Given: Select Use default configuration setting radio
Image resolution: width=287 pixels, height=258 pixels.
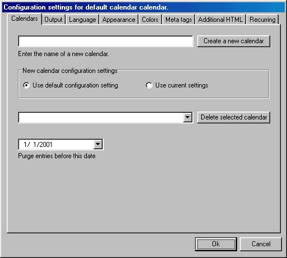Looking at the screenshot, I should coord(26,85).
